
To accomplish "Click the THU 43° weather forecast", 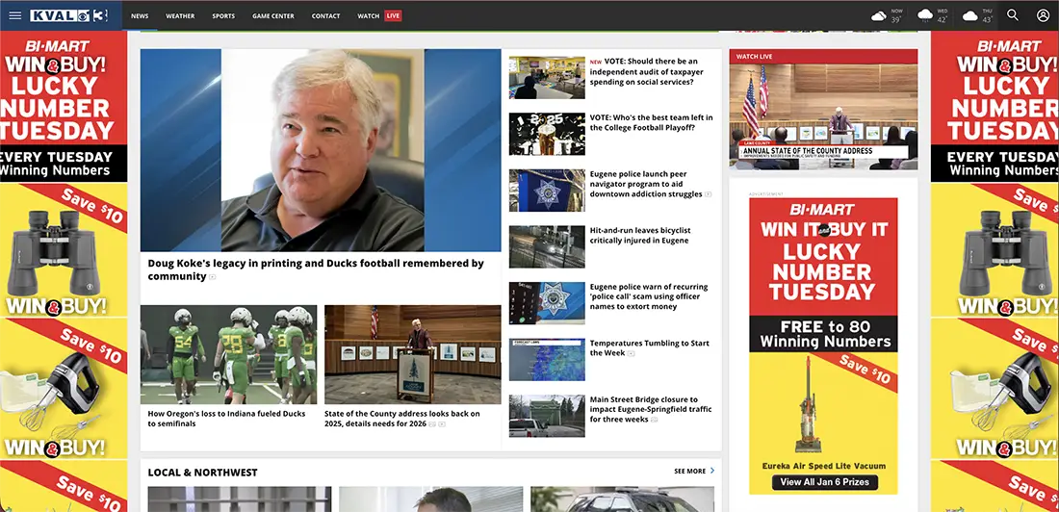I will [977, 15].
